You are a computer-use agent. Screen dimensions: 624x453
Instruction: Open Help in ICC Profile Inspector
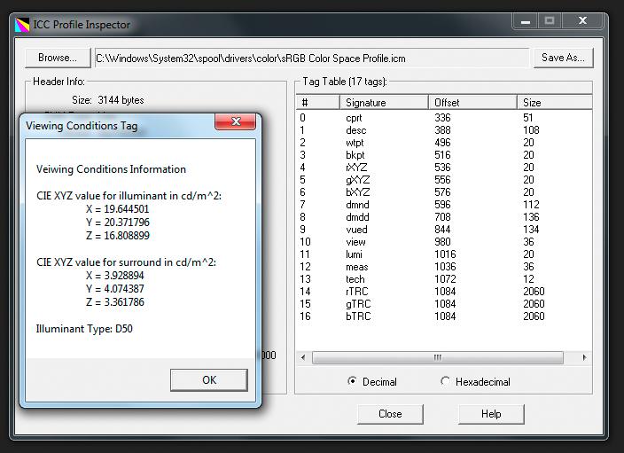[491, 414]
